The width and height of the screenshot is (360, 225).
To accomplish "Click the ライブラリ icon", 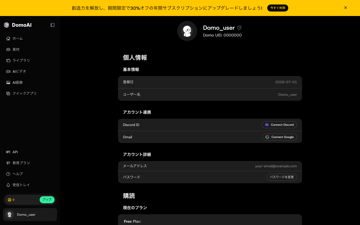I will 8,60.
